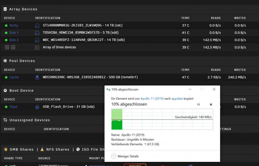Expand array view with the up arrow toggle

tap(13, 47)
